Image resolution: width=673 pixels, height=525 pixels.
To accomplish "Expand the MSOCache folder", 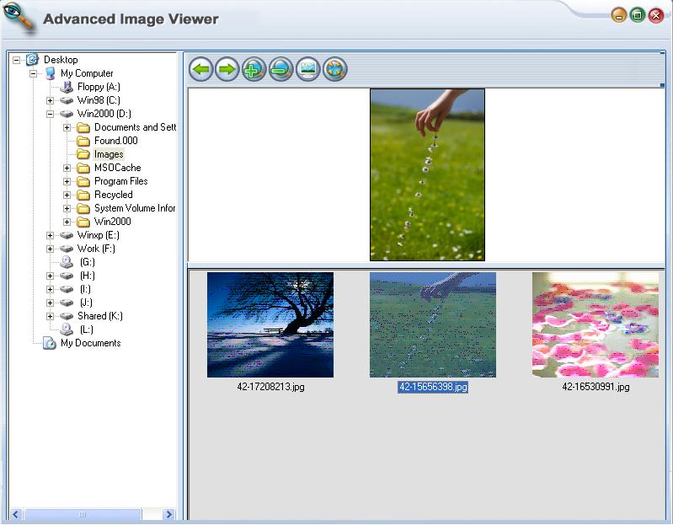I will coord(67,168).
